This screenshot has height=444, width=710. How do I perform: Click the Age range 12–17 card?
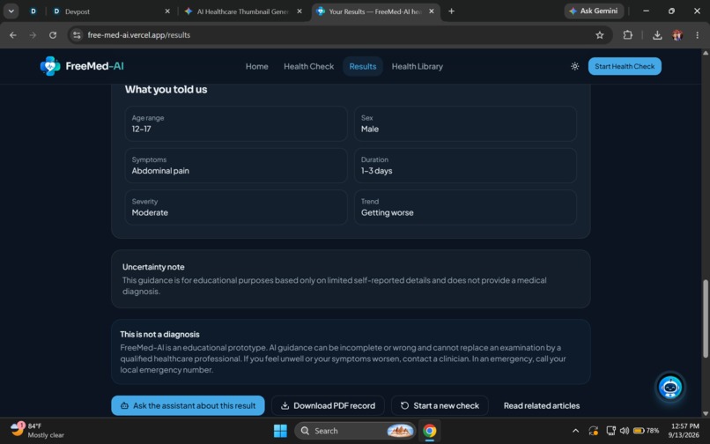pyautogui.click(x=236, y=123)
